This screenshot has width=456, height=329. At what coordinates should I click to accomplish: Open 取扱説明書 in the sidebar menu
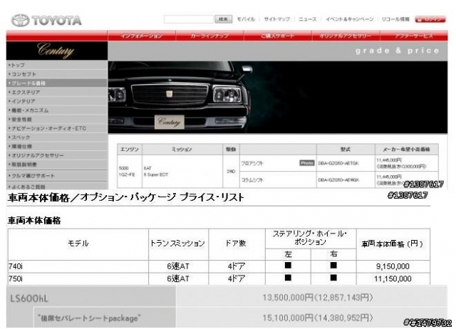[57, 164]
